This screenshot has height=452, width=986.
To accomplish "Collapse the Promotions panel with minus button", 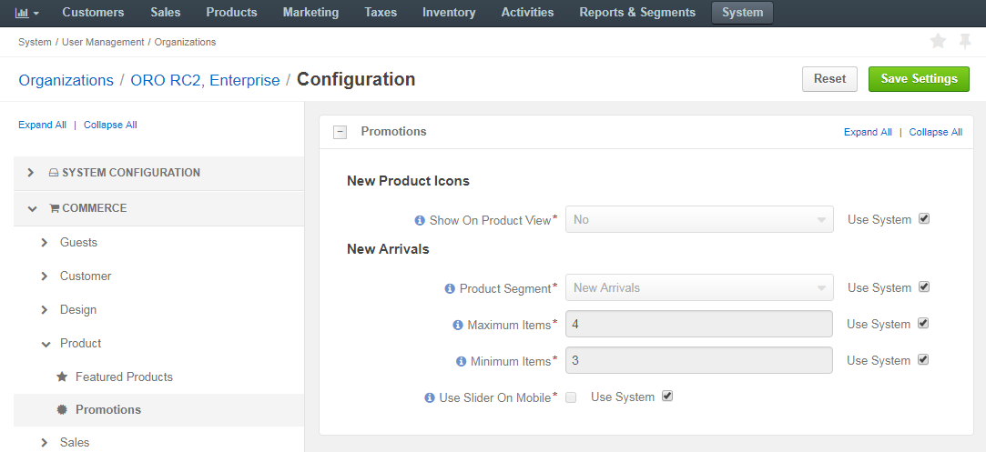I will [x=341, y=132].
